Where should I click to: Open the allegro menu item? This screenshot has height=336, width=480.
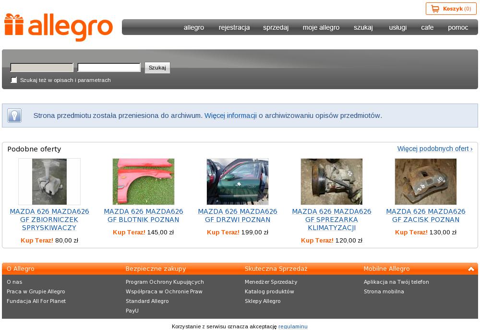tap(194, 27)
